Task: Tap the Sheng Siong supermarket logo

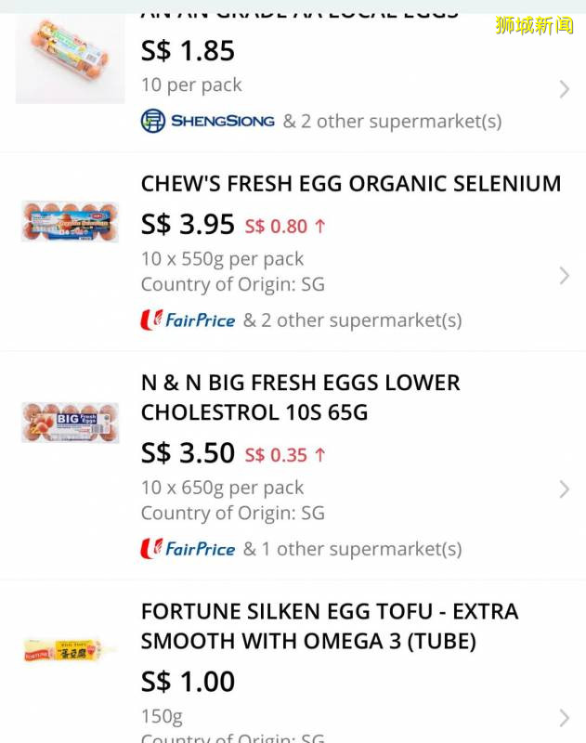Action: pyautogui.click(x=208, y=121)
